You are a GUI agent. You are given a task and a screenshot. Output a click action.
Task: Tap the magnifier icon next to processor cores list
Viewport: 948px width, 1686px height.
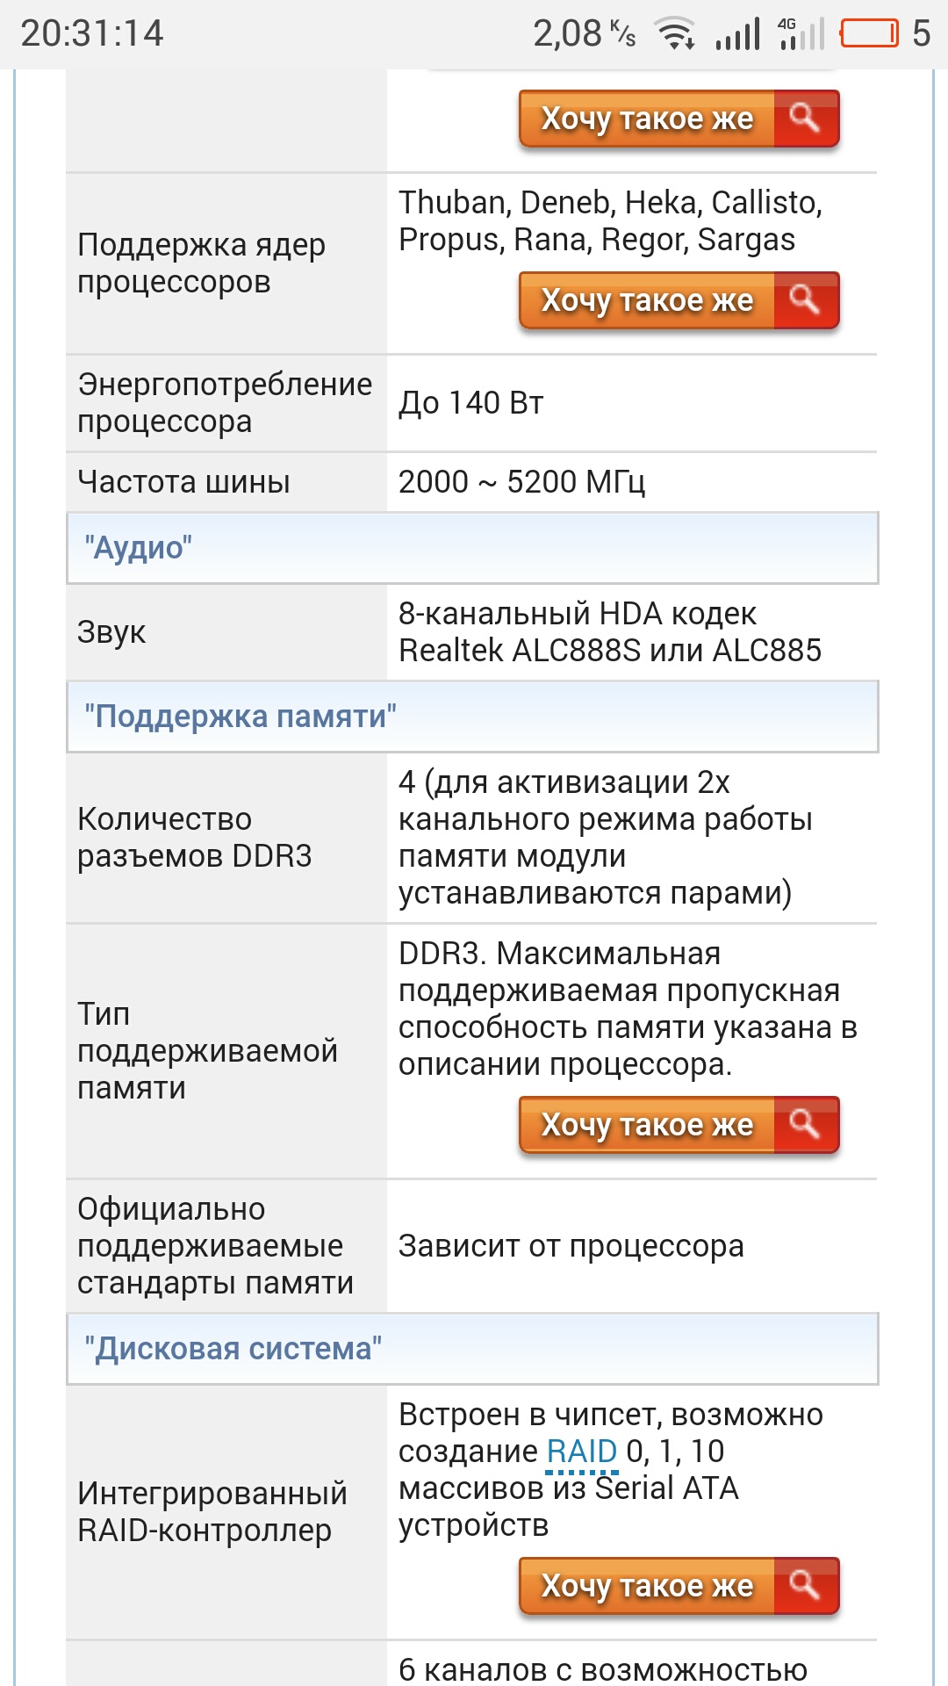(x=806, y=299)
